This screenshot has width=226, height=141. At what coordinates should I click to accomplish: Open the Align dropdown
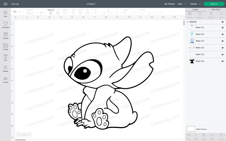[x=73, y=13]
